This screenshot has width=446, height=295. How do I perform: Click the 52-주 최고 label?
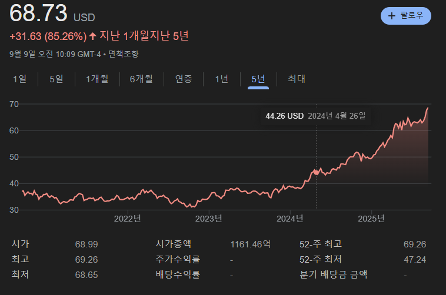tap(321, 244)
